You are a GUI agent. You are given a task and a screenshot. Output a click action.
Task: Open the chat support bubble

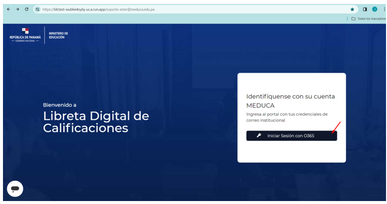click(x=15, y=189)
